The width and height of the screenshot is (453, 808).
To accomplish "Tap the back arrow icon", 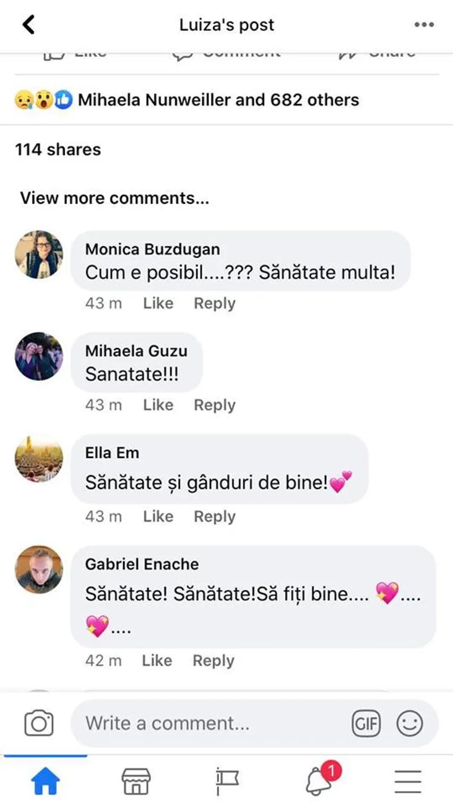I will (28, 24).
